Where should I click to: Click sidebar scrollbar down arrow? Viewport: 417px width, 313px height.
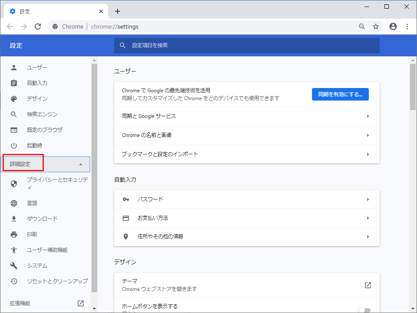[94, 309]
